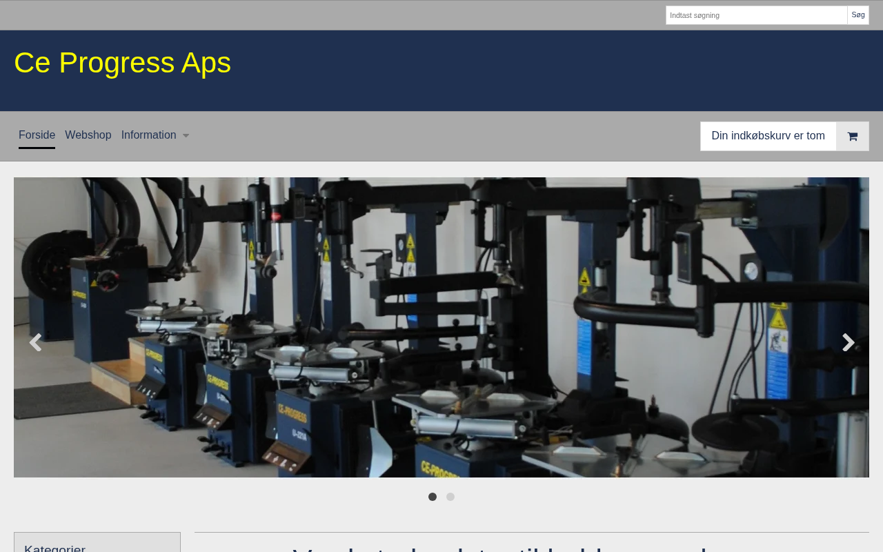Image resolution: width=883 pixels, height=552 pixels.
Task: Click the Kategorier sidebar heading
Action: point(55,548)
